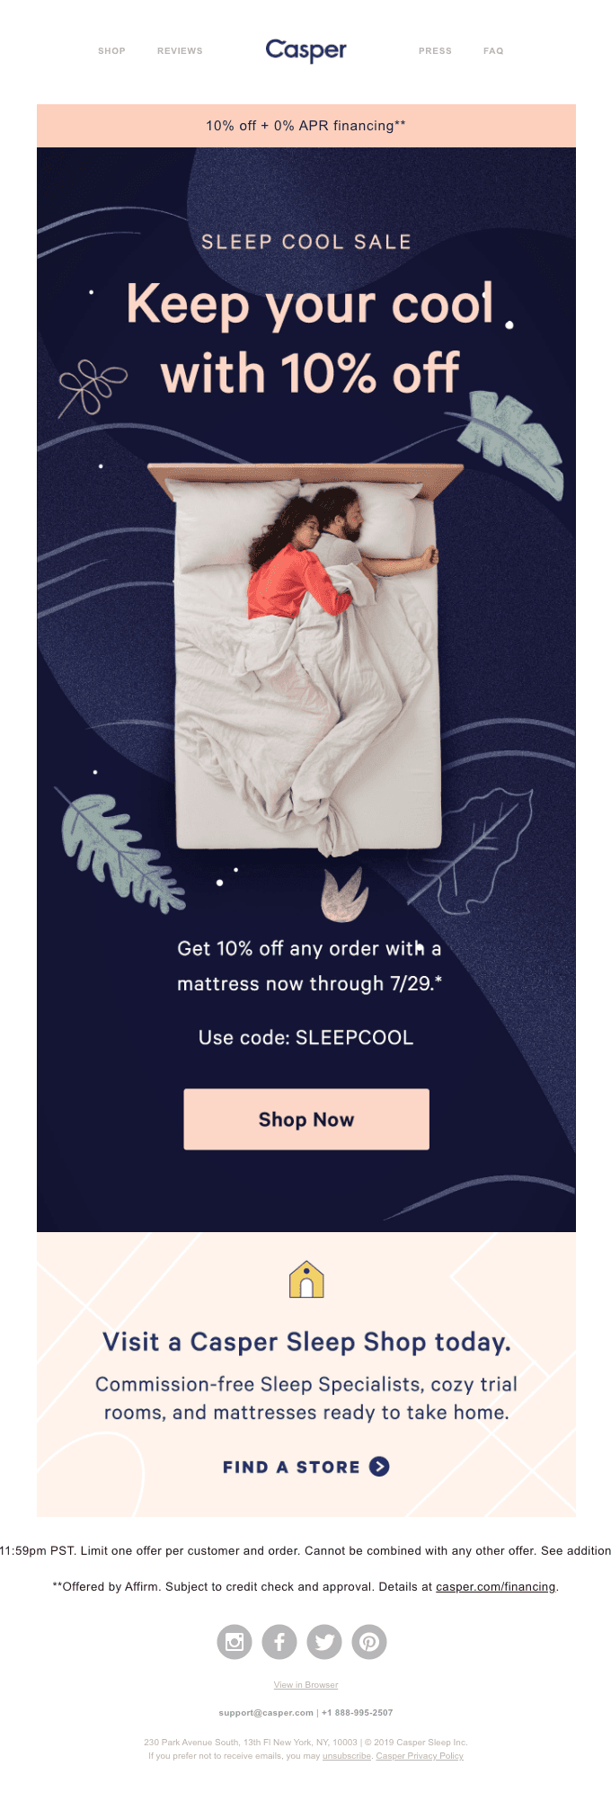Open the casper.com/financing link
611x1801 pixels.
pos(496,1586)
